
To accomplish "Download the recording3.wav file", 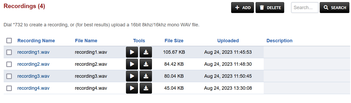I will [x=146, y=76].
